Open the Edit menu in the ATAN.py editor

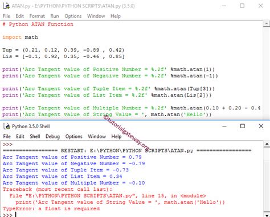pyautogui.click(x=19, y=16)
